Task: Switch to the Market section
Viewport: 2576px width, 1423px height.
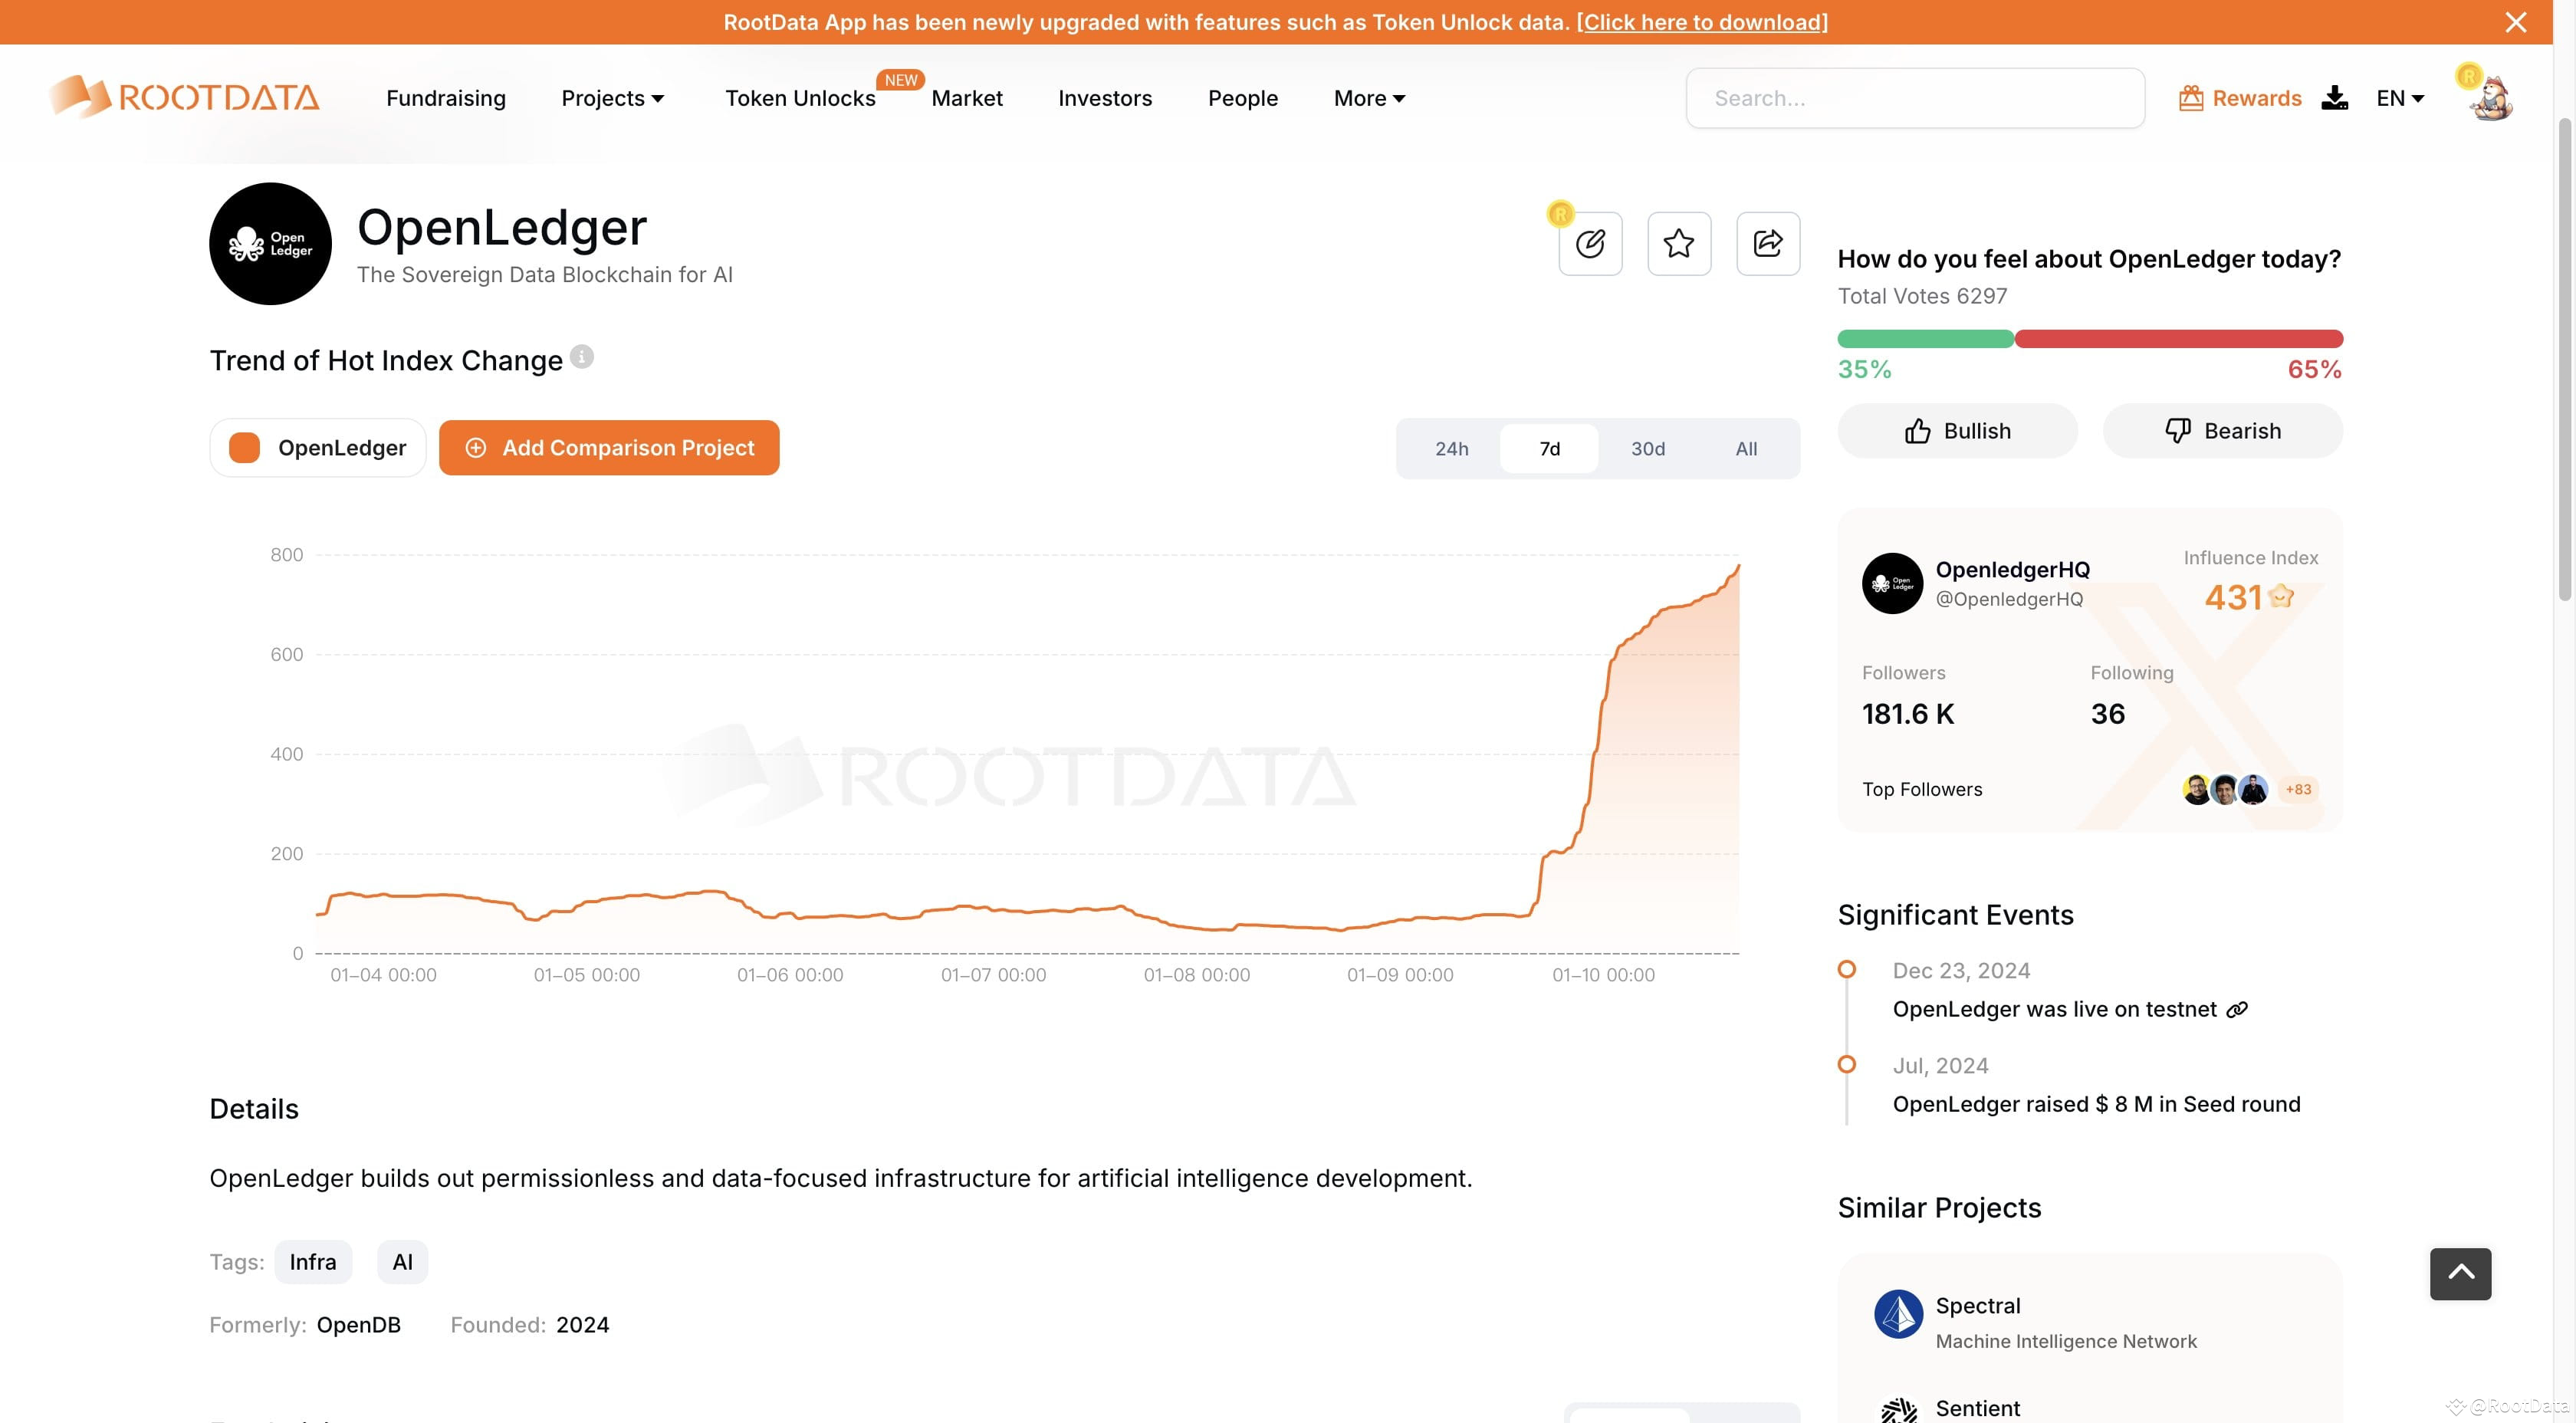Action: coord(966,97)
